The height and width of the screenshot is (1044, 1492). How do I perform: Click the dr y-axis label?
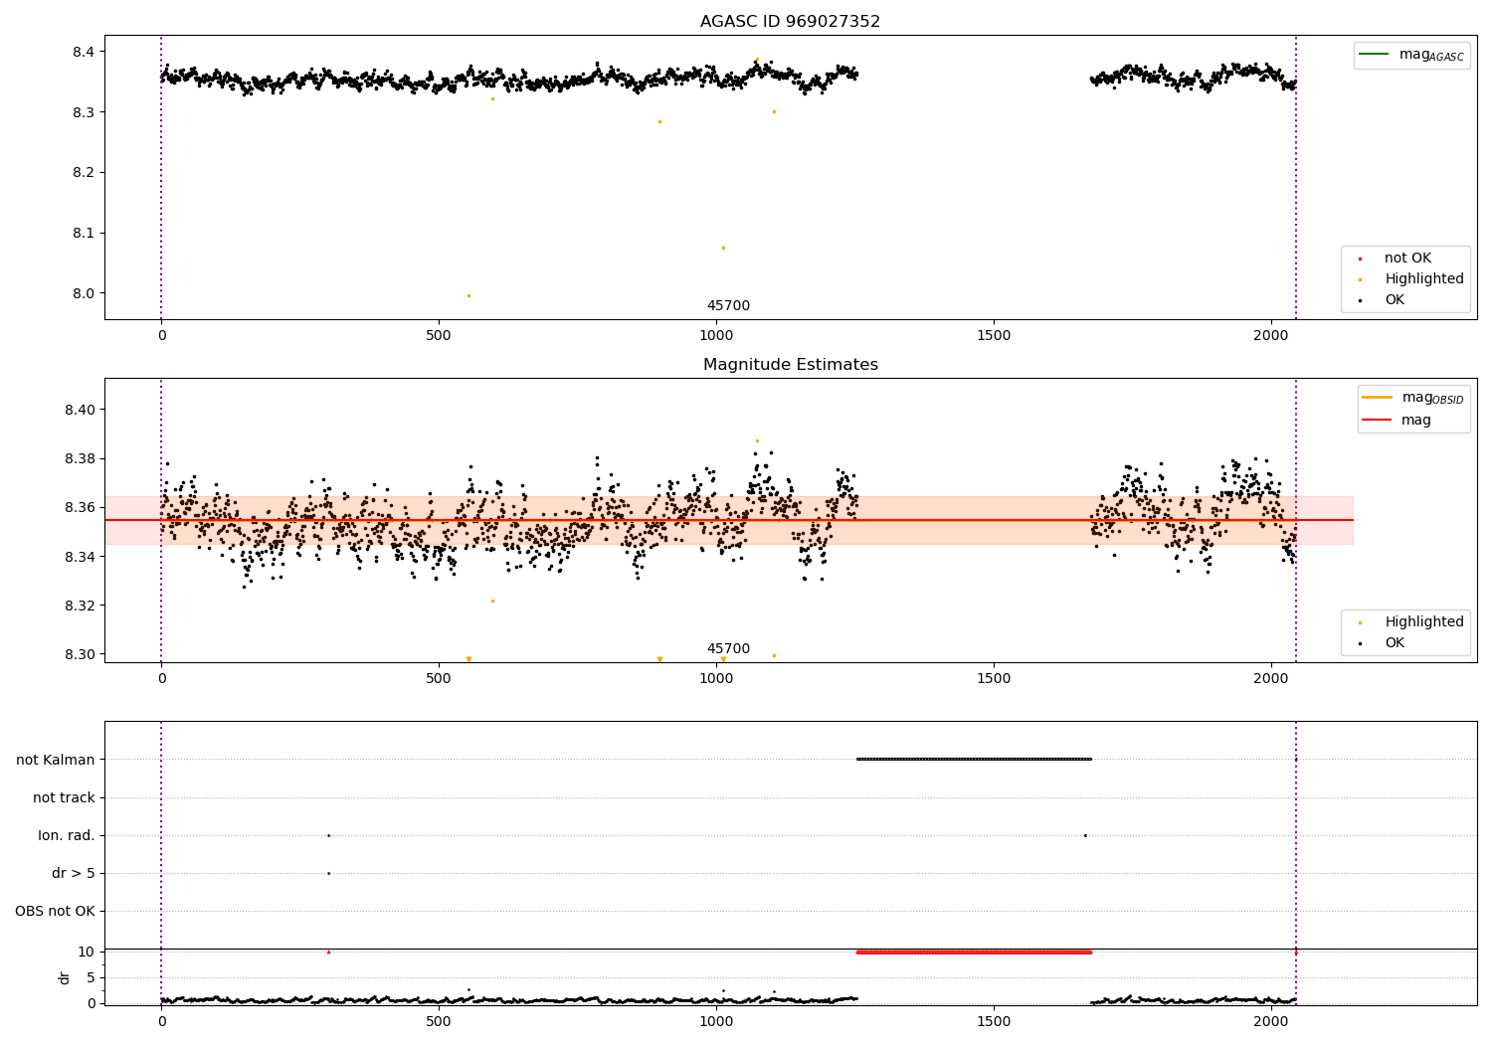[65, 977]
